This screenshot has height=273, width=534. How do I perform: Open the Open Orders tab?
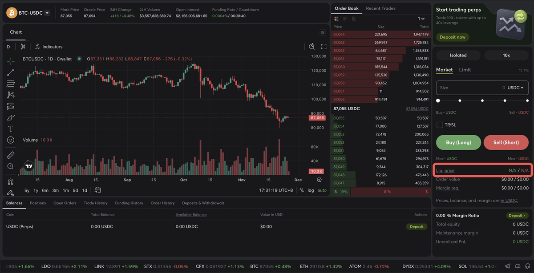(x=65, y=203)
